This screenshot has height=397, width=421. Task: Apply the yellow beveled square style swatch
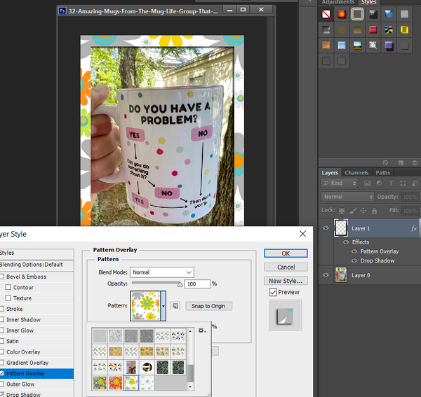click(404, 29)
